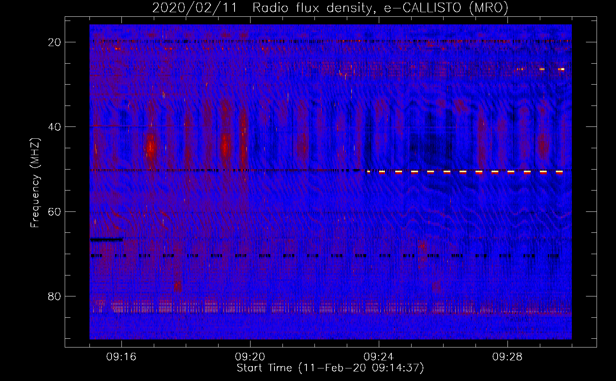Click the frequency tick label 40
Image resolution: width=616 pixels, height=381 pixels.
(55, 127)
